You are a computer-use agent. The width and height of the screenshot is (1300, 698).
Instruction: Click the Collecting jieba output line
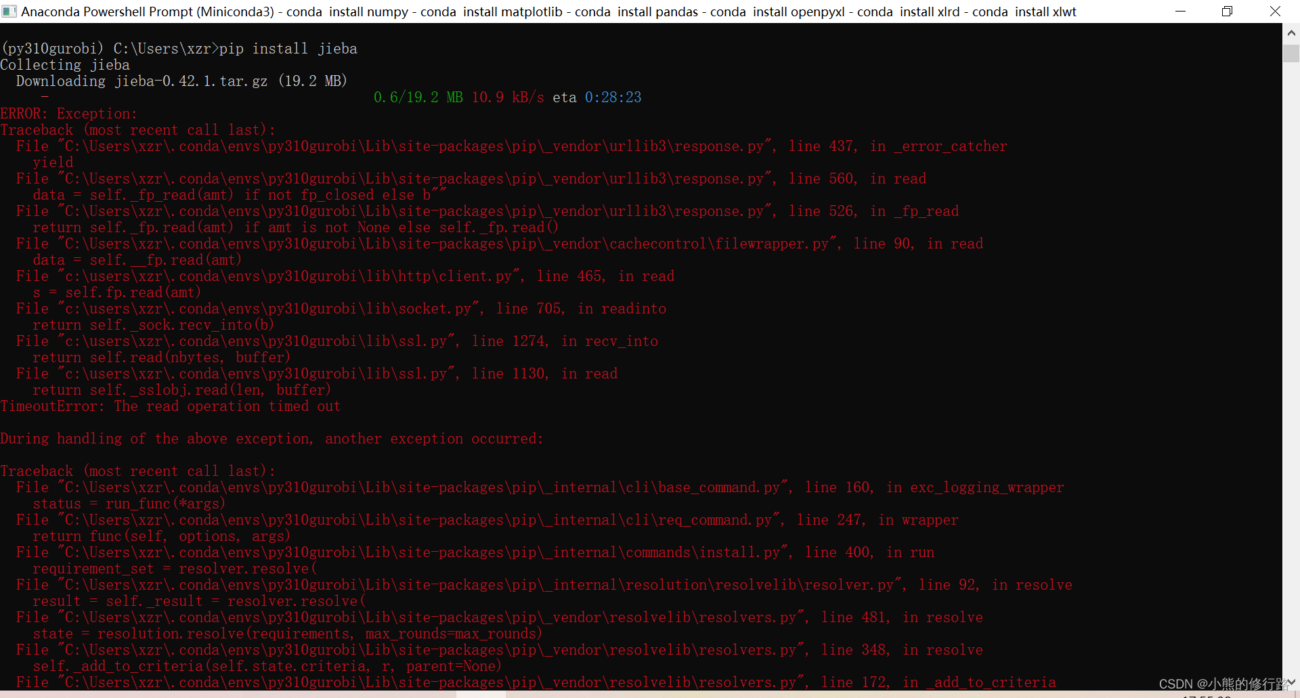(x=65, y=64)
